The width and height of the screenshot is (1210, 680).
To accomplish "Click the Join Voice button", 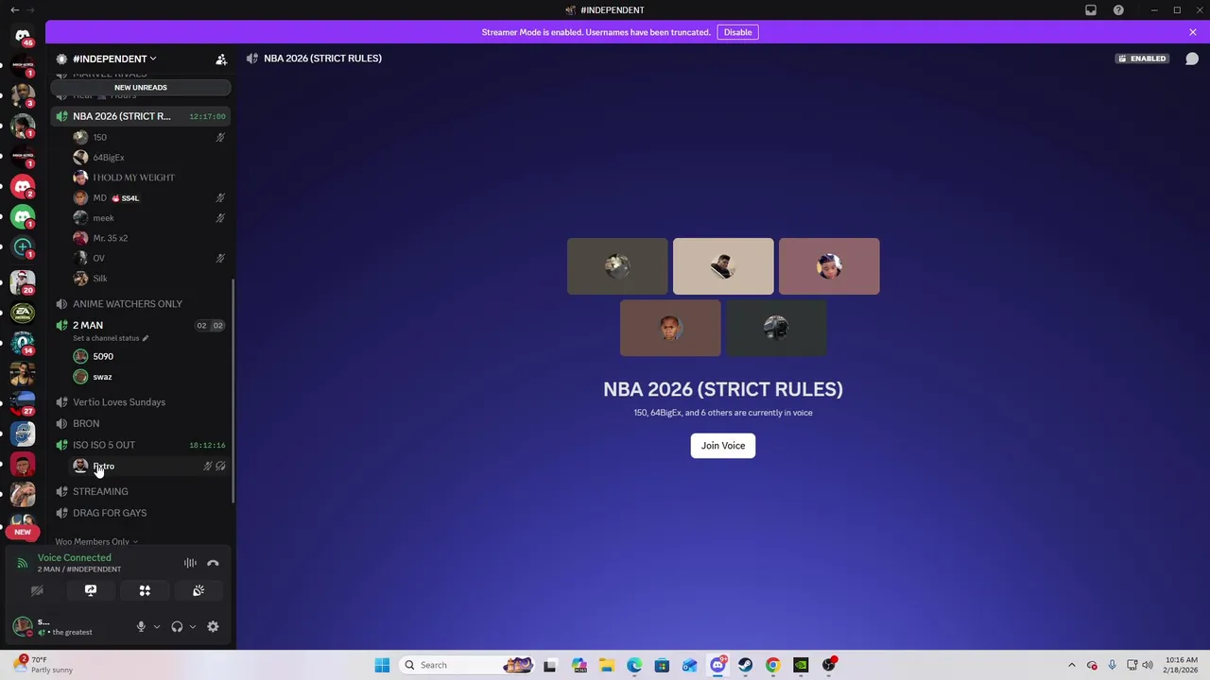I will (723, 446).
